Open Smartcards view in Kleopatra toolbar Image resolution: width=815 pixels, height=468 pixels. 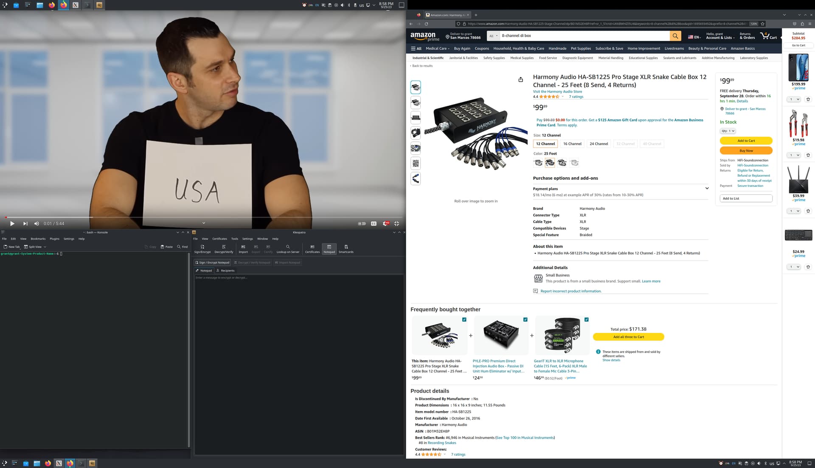(x=346, y=249)
